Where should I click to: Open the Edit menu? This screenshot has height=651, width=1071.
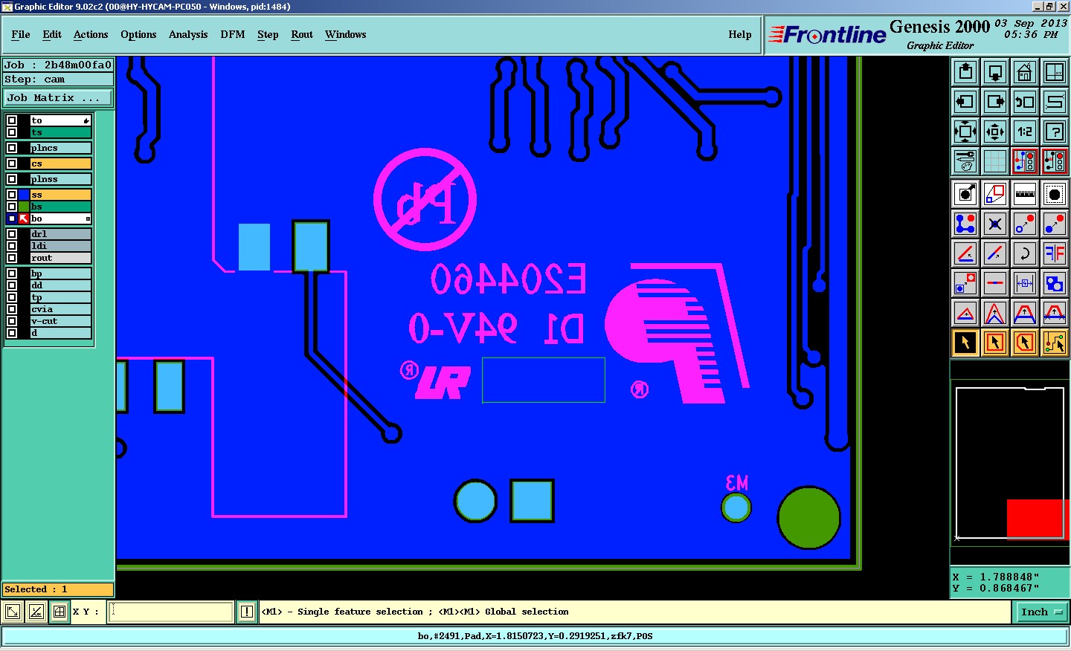[52, 34]
